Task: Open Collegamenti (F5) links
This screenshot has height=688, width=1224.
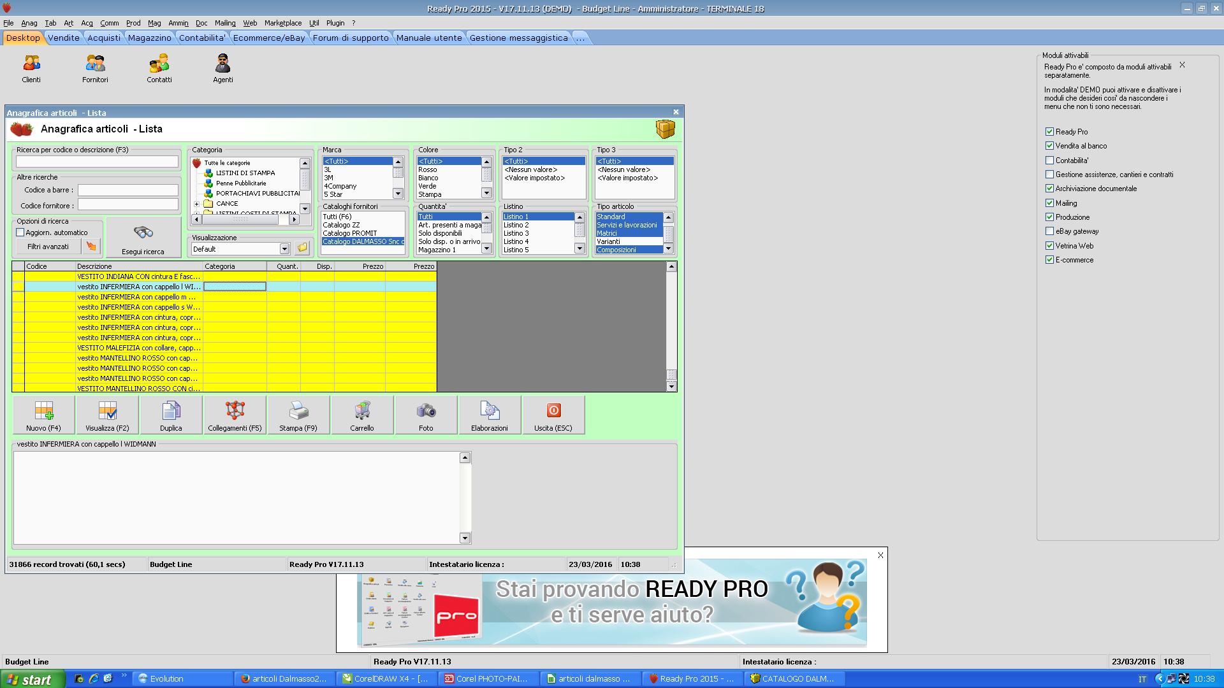Action: coord(235,415)
